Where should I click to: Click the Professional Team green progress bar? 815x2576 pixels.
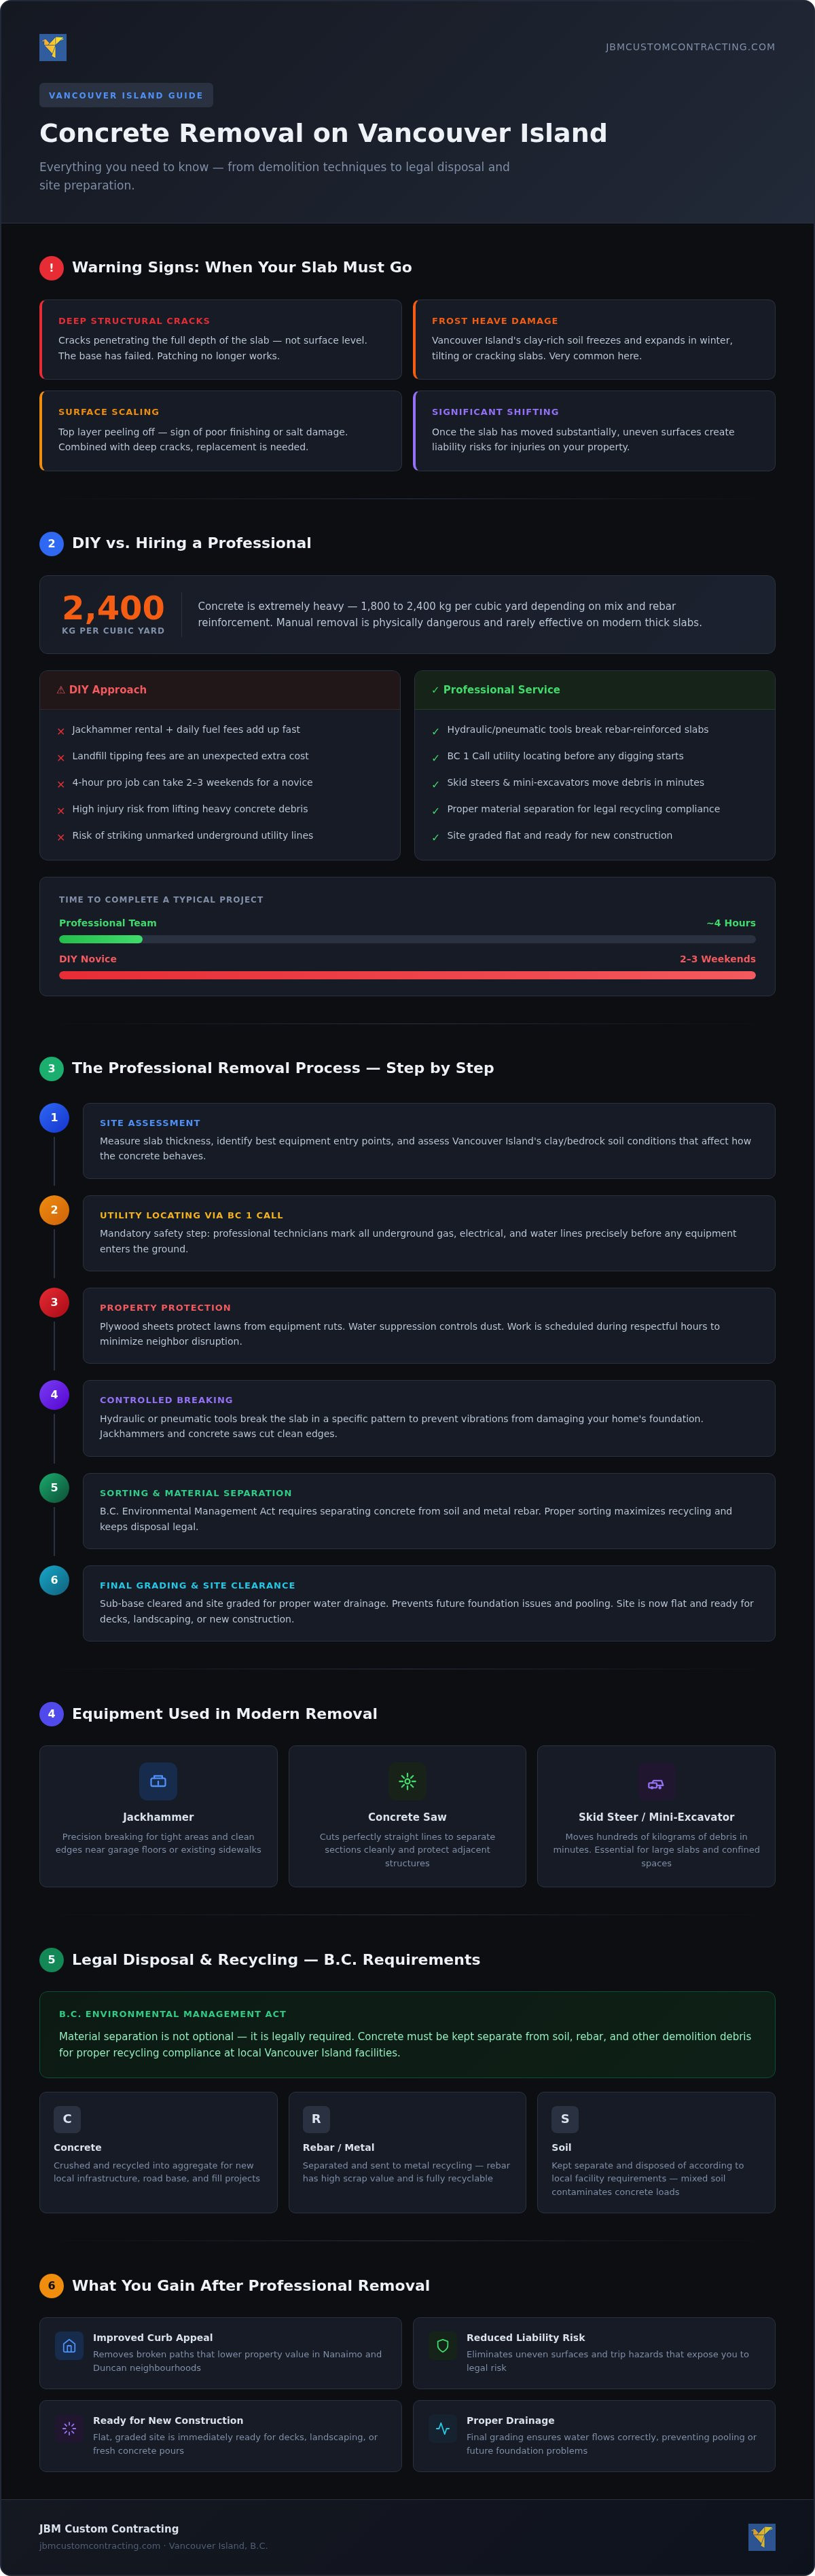(x=101, y=939)
